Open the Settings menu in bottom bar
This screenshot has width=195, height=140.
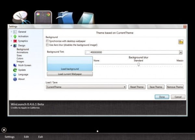(x=9, y=137)
